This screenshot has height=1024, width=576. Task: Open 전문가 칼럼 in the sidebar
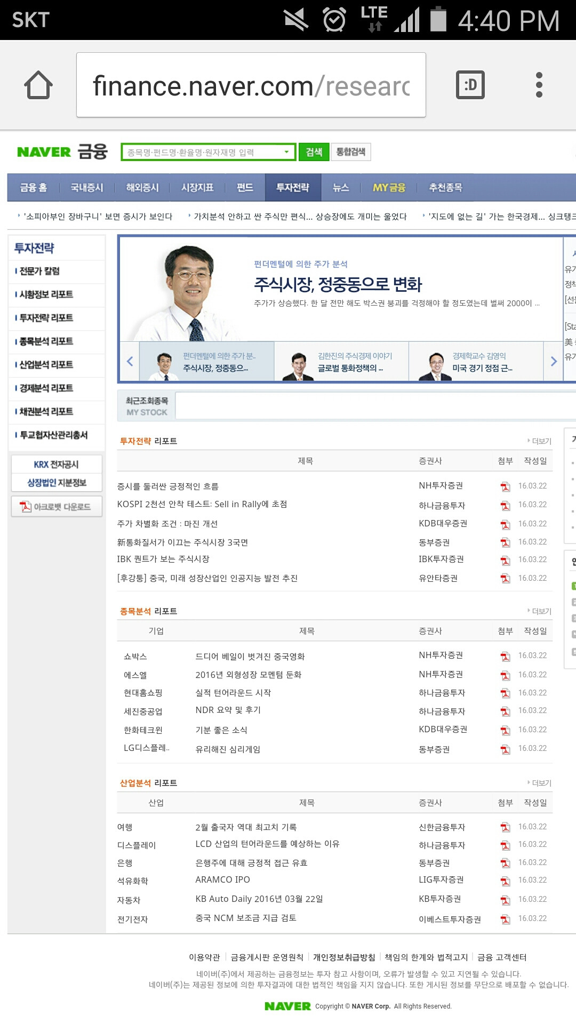(x=39, y=271)
